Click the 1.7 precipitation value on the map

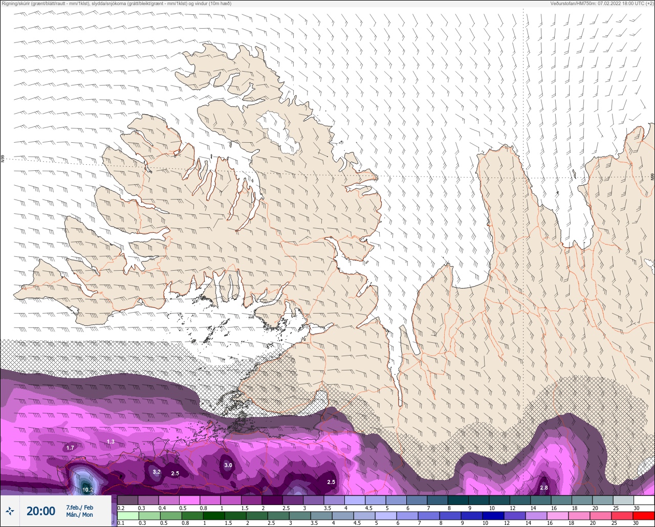(x=71, y=448)
